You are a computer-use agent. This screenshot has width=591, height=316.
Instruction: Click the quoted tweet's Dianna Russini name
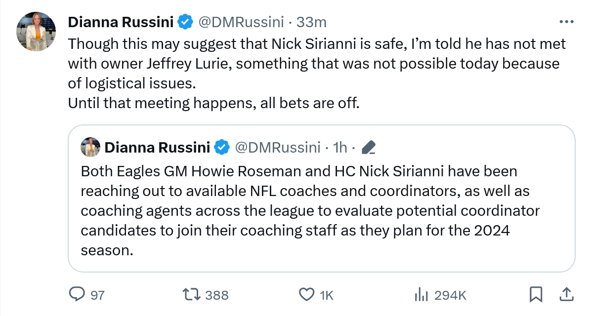[157, 147]
